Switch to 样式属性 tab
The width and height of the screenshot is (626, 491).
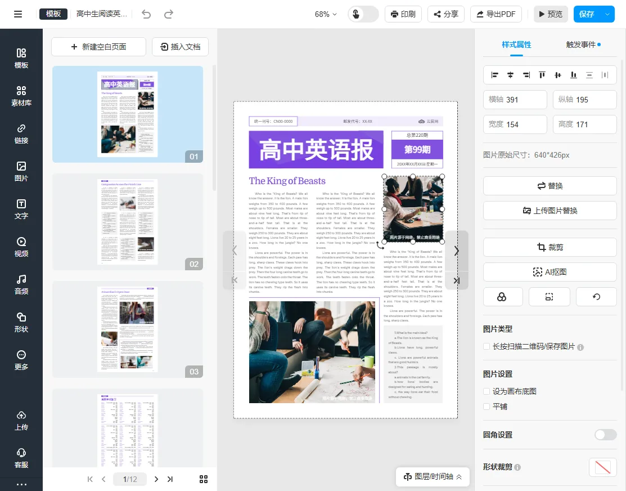517,45
